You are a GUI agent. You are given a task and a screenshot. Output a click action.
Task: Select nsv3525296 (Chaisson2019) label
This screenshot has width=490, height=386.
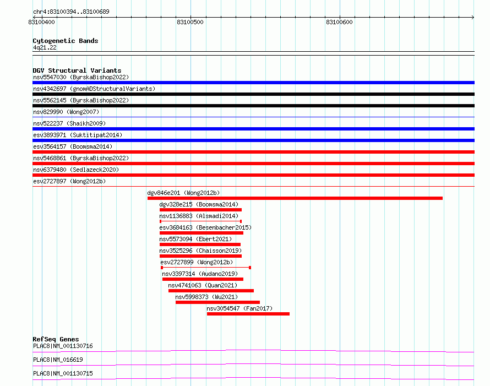point(200,251)
